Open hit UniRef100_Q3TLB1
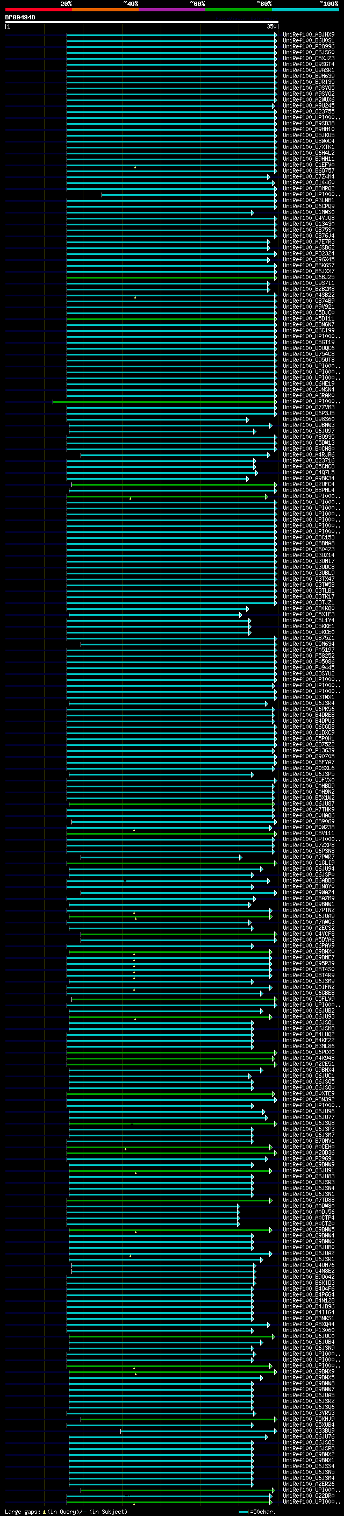The image size is (344, 1516). click(309, 591)
